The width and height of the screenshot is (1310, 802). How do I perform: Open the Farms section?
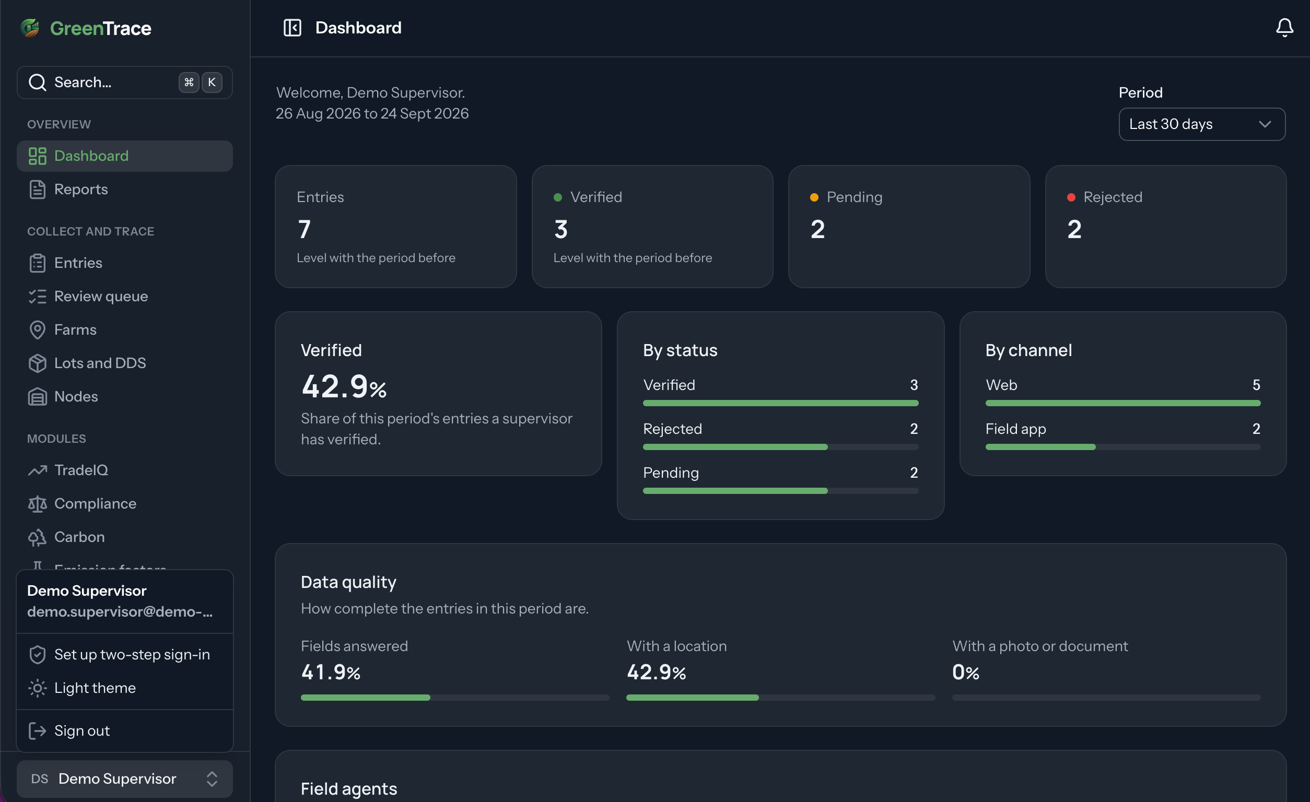125,330
